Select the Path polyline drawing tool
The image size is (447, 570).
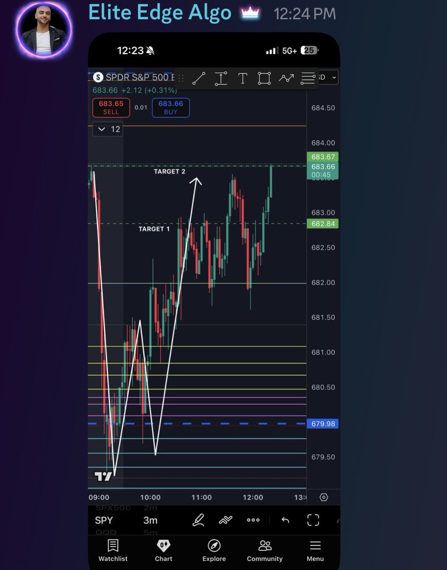pyautogui.click(x=286, y=78)
